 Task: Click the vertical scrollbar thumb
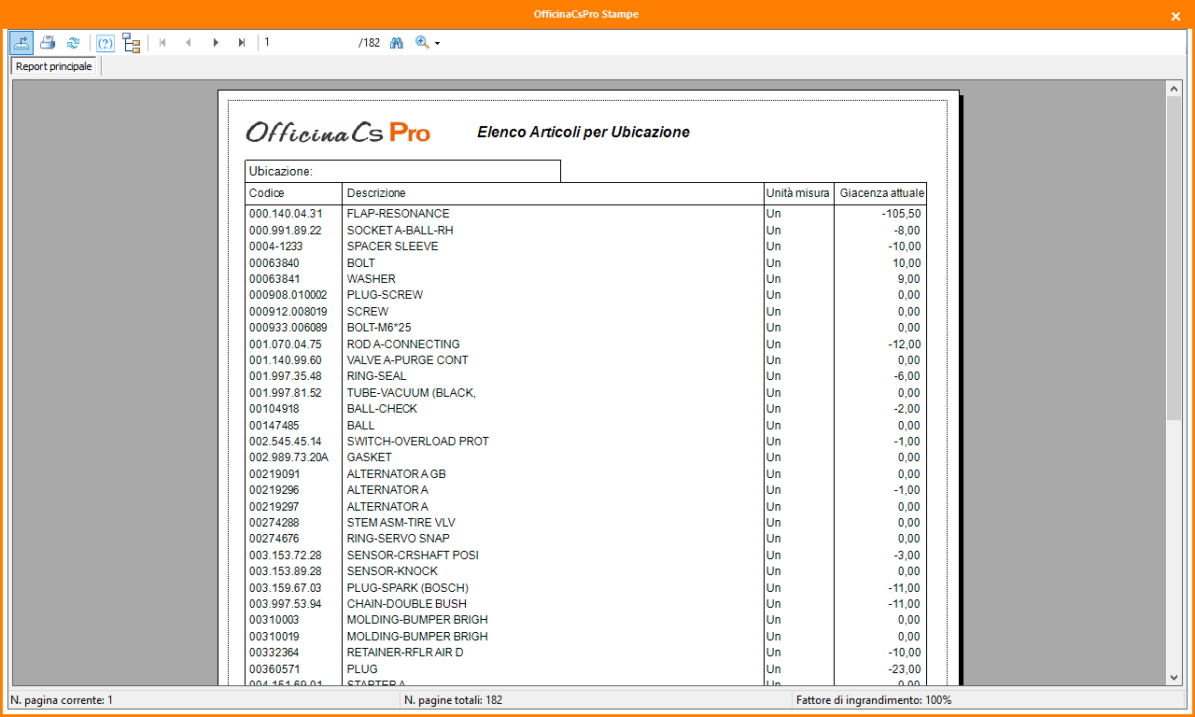click(x=1174, y=257)
